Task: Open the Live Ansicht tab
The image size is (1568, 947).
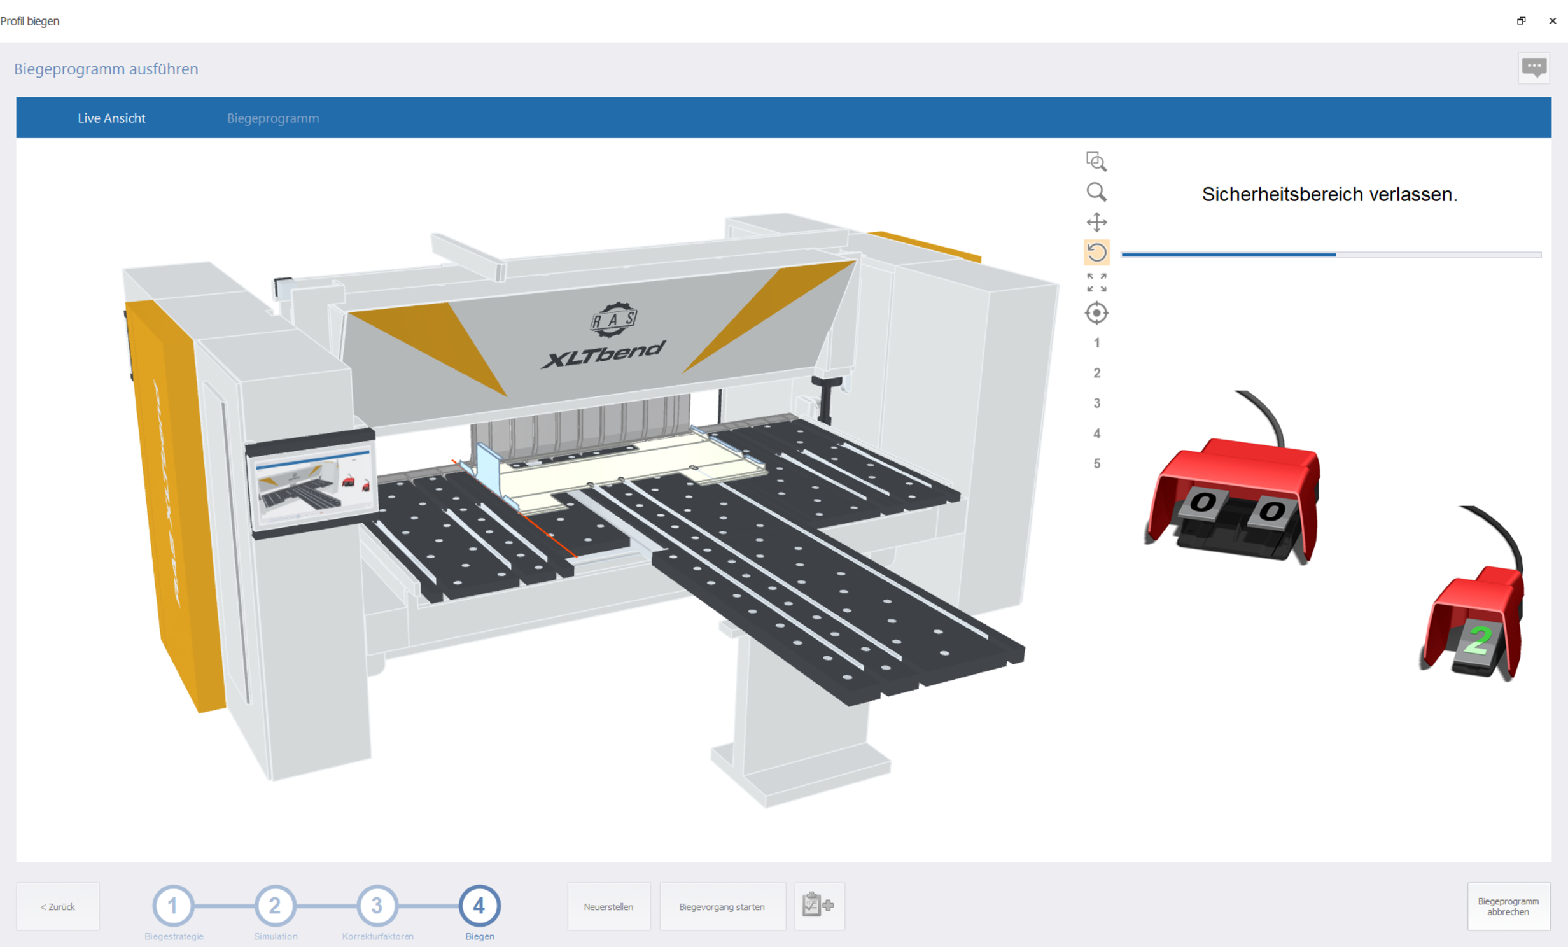Action: [x=111, y=118]
